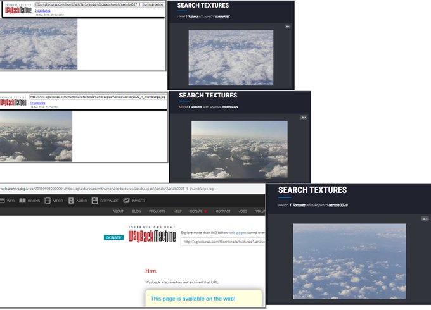431x310 pixels.
Task: Open the aerials0028 search result texture
Action: pos(349,261)
